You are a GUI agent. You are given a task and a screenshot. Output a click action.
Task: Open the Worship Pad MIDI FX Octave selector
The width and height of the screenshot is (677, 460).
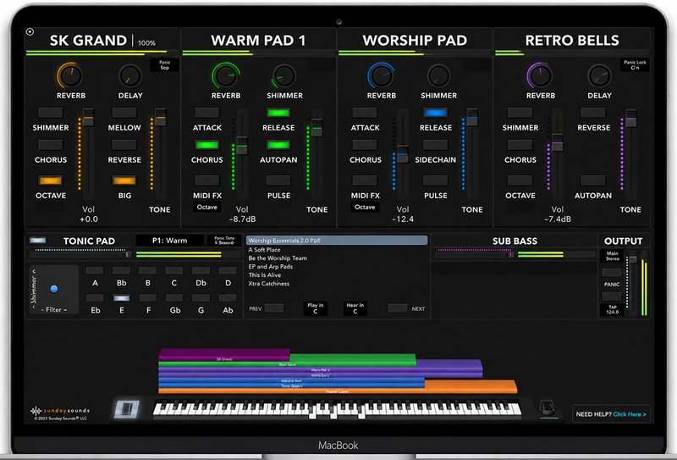365,207
